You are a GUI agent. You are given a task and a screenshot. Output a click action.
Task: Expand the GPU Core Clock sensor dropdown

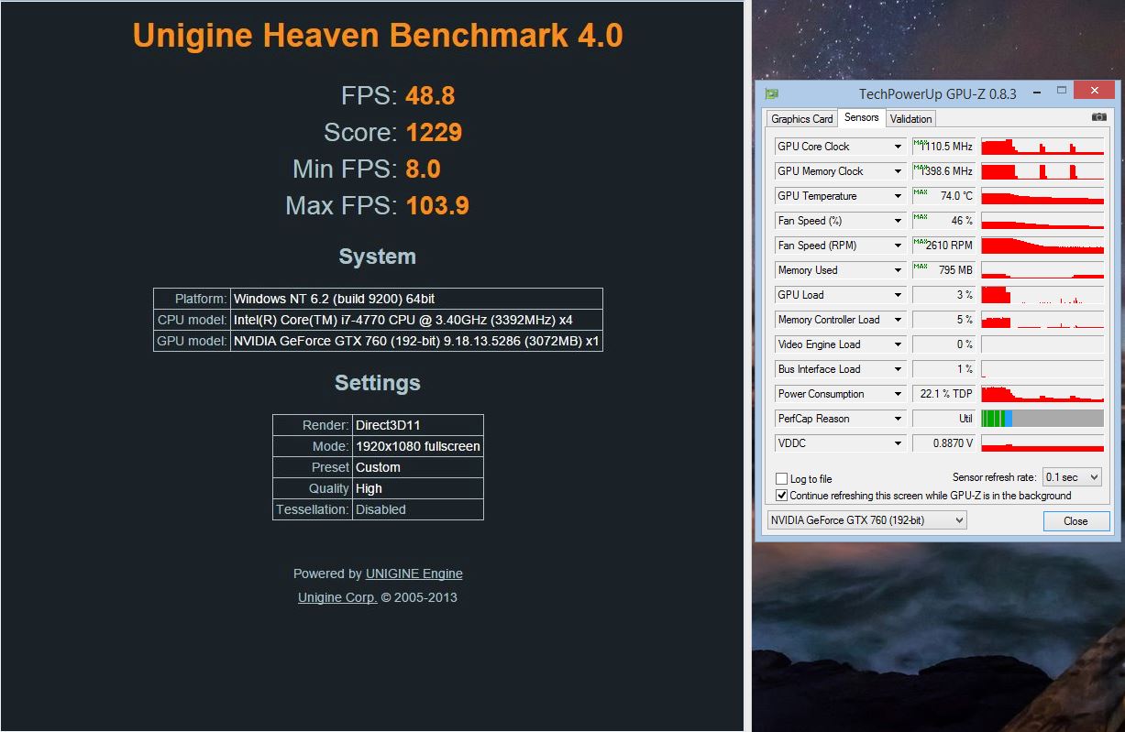pyautogui.click(x=899, y=147)
